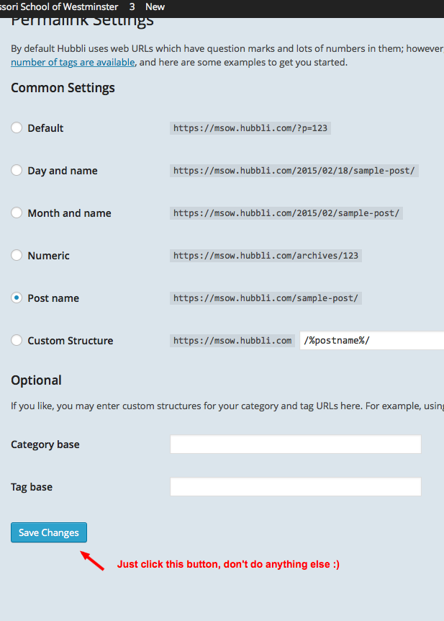Open the New menu in admin bar

(x=155, y=6)
